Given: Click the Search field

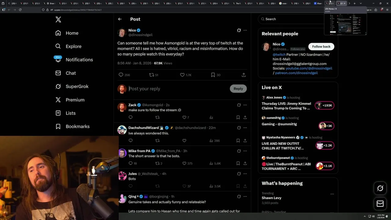Looking at the screenshot, I should click(292, 19).
